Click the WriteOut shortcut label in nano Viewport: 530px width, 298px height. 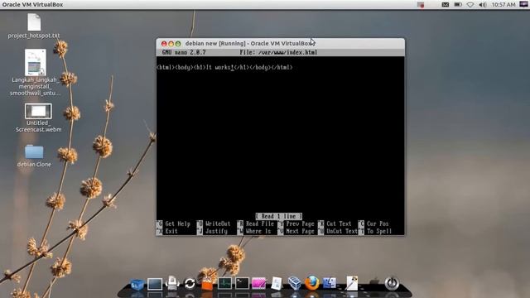(x=218, y=223)
